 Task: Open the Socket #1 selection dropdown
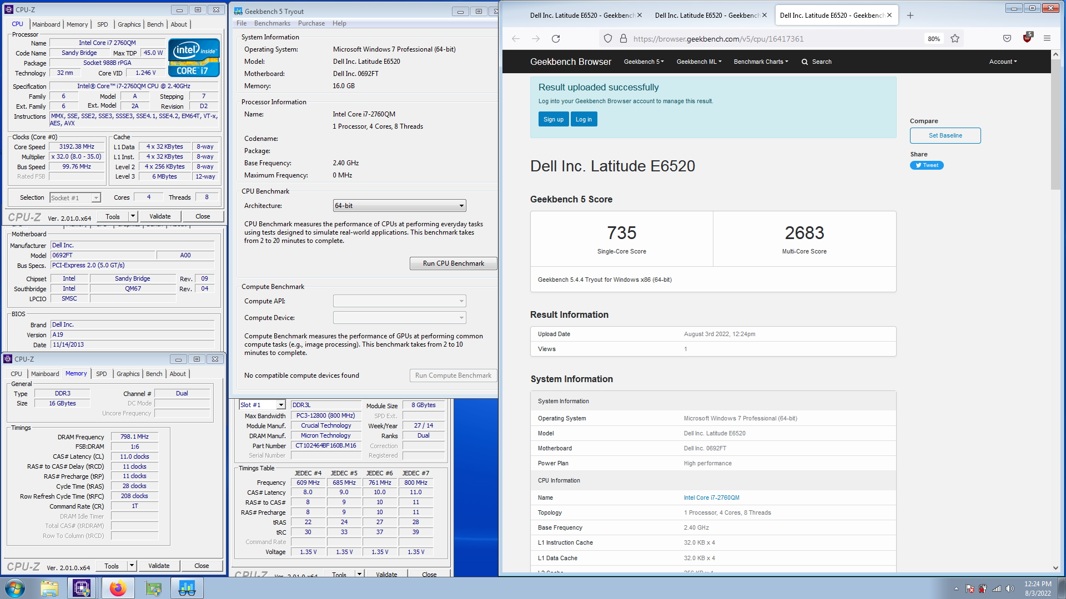(x=75, y=197)
